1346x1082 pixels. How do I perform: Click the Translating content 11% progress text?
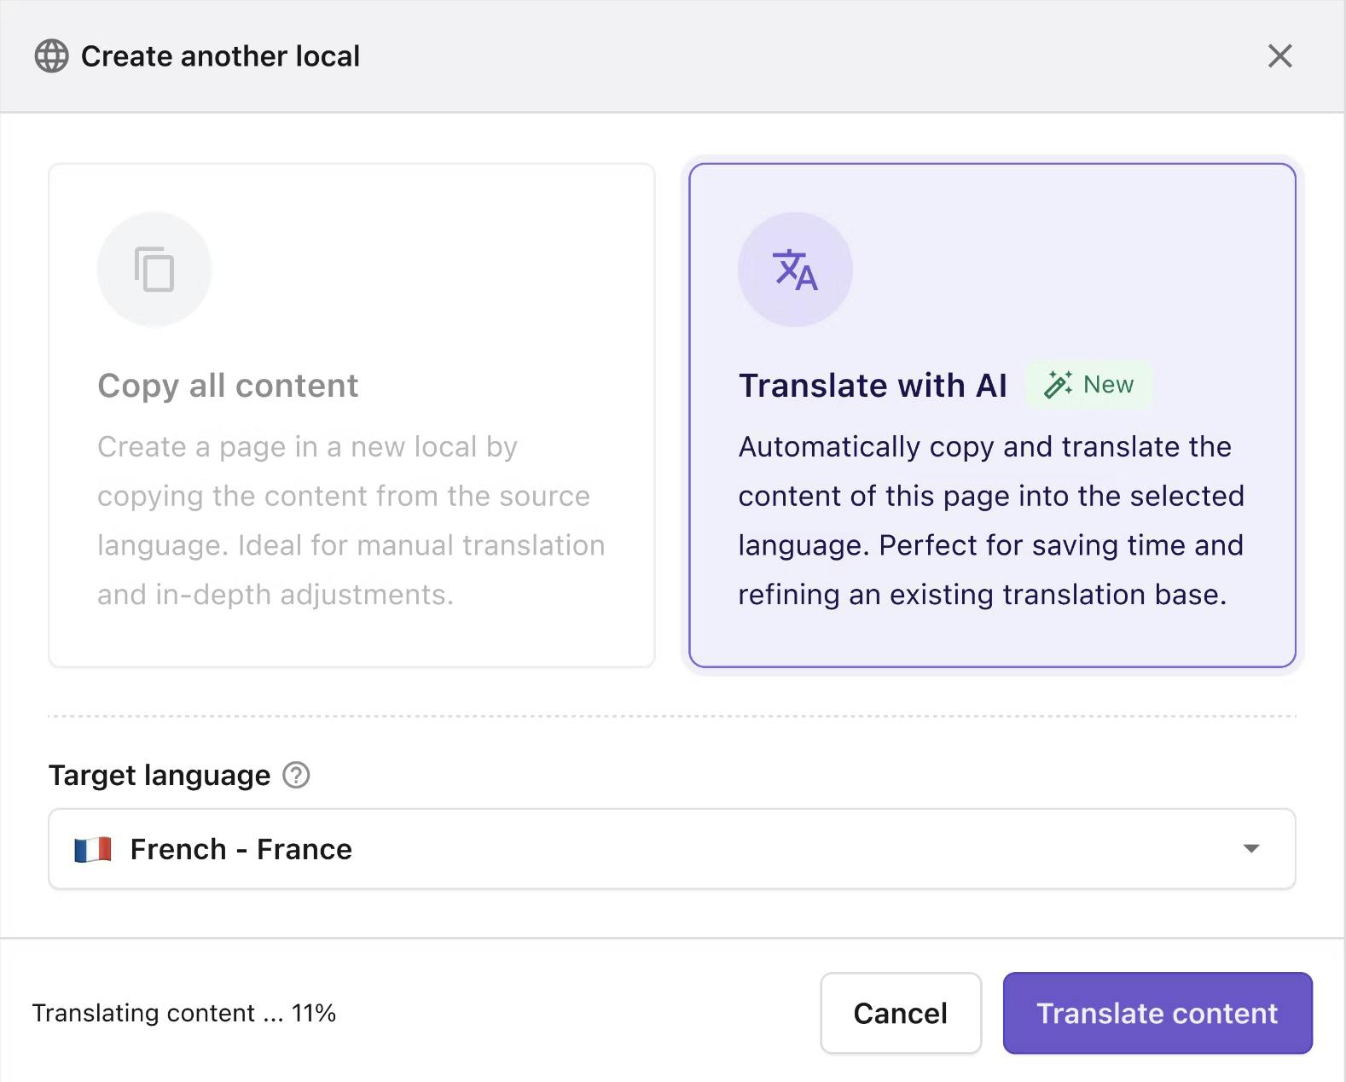click(x=184, y=1013)
